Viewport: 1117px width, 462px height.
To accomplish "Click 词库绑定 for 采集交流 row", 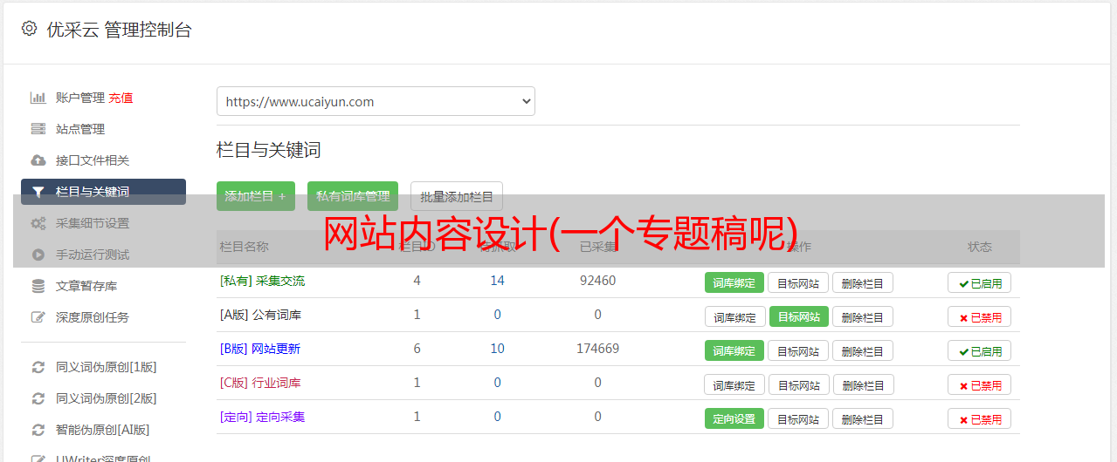I will [x=734, y=282].
